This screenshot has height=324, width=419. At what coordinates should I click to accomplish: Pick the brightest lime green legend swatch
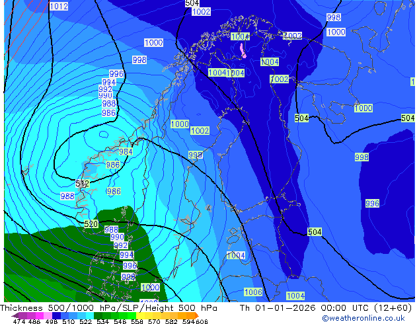[x=132, y=315]
